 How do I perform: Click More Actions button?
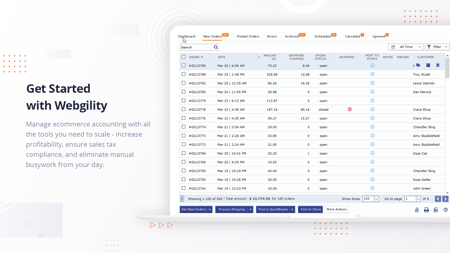[337, 209]
